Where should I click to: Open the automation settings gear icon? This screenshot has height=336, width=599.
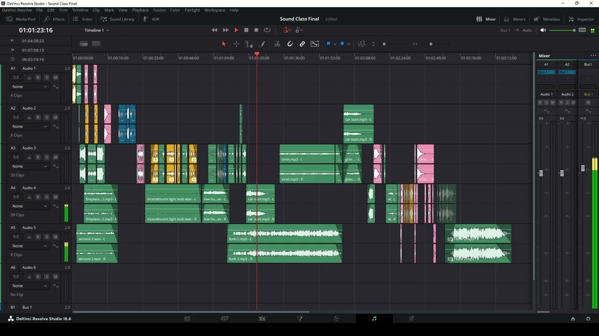[x=299, y=30]
